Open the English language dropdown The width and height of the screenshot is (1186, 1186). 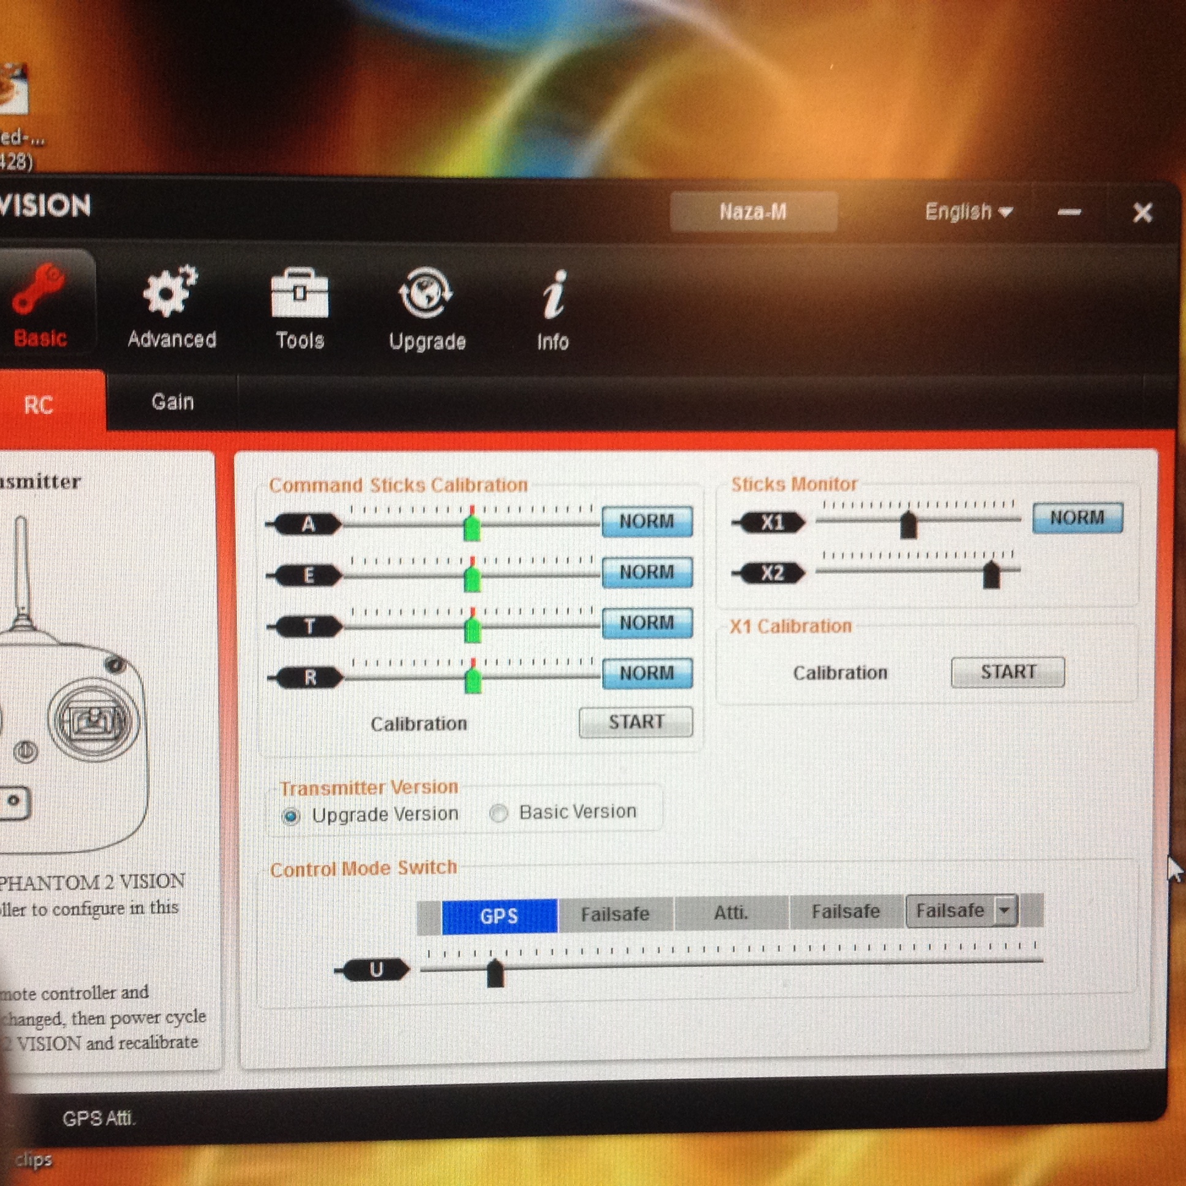click(969, 212)
